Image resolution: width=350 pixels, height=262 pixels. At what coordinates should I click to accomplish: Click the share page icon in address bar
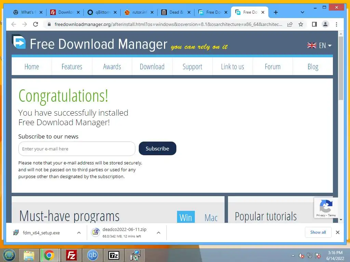tap(290, 24)
